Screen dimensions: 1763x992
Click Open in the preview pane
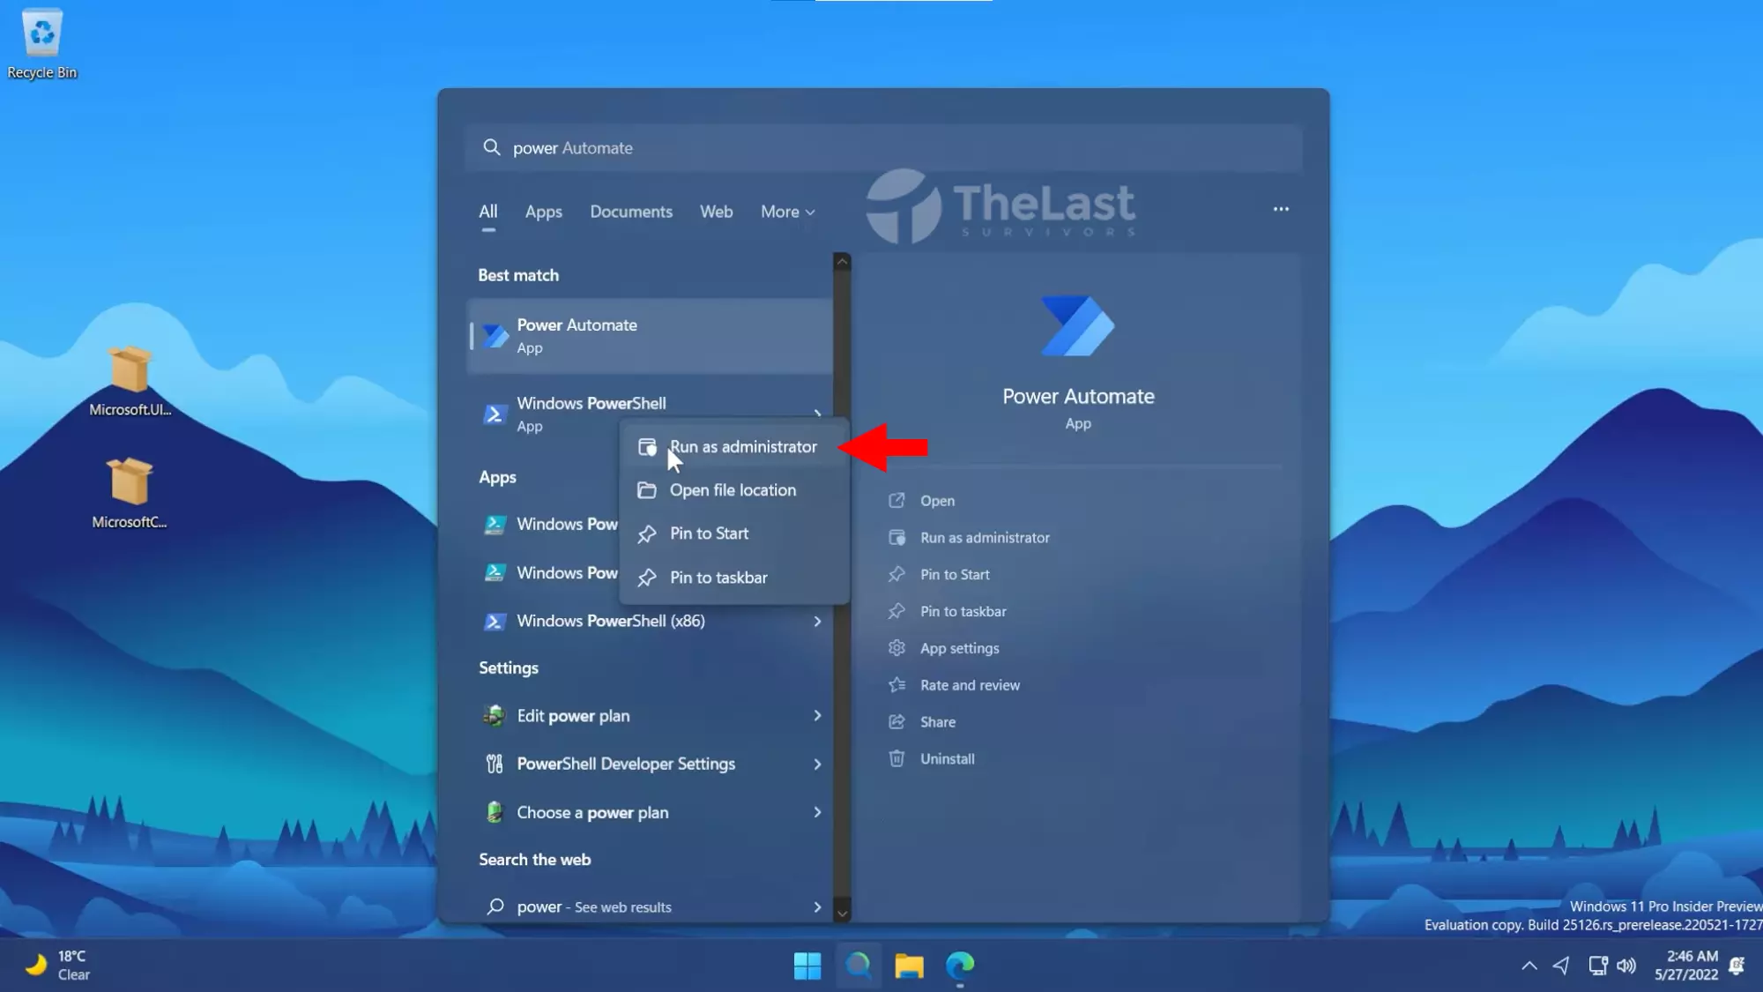coord(937,501)
